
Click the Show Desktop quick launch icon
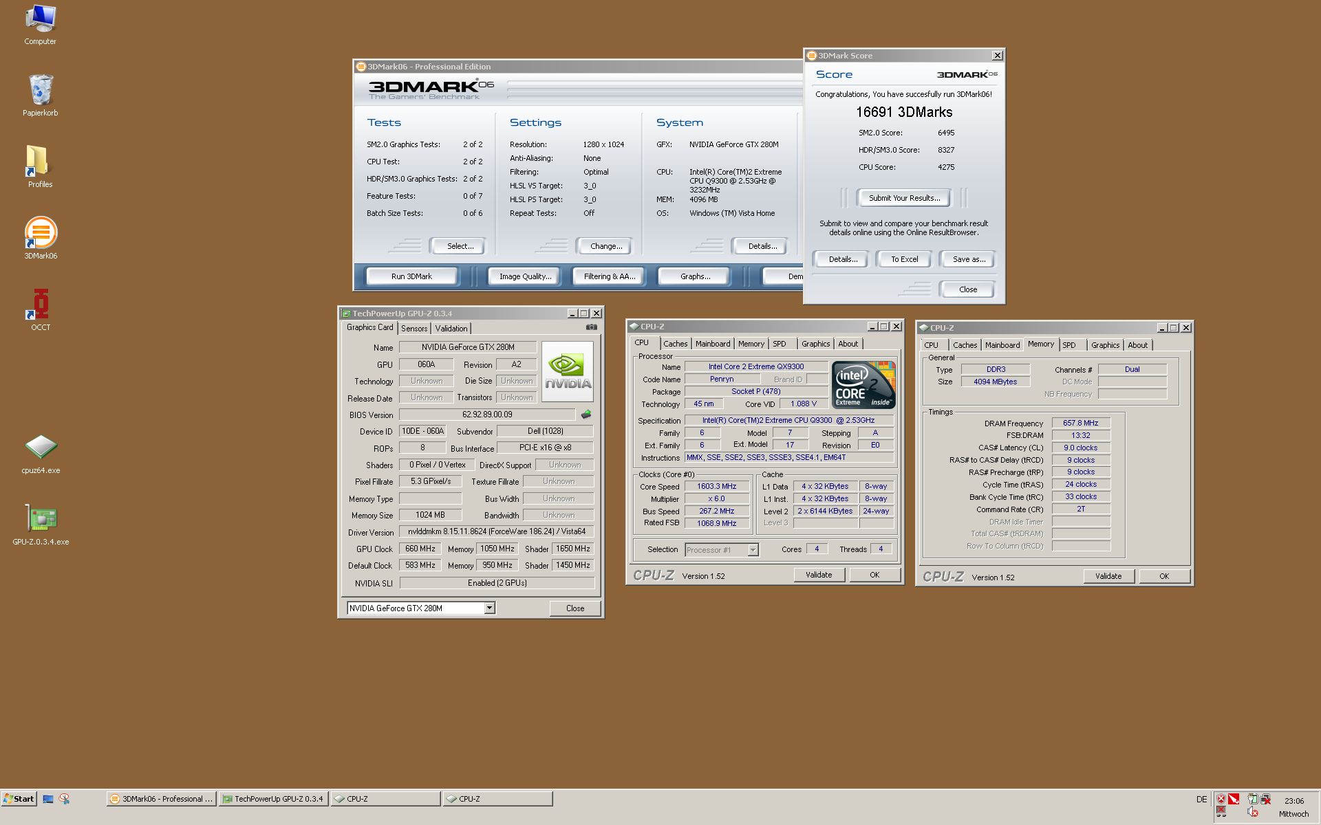tap(48, 799)
